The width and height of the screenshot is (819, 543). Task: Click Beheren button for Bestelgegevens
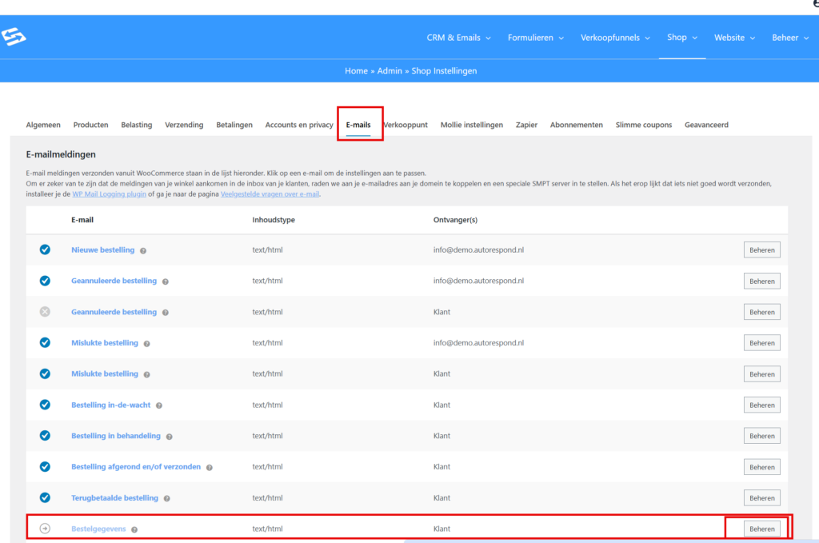coord(761,529)
